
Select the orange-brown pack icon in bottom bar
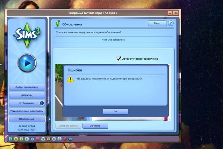point(48,139)
